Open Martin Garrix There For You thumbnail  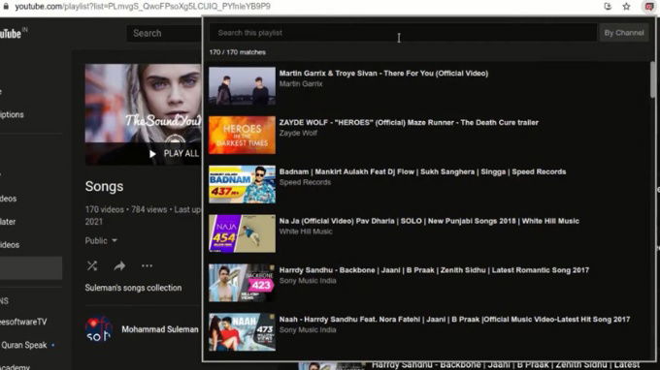click(x=242, y=85)
